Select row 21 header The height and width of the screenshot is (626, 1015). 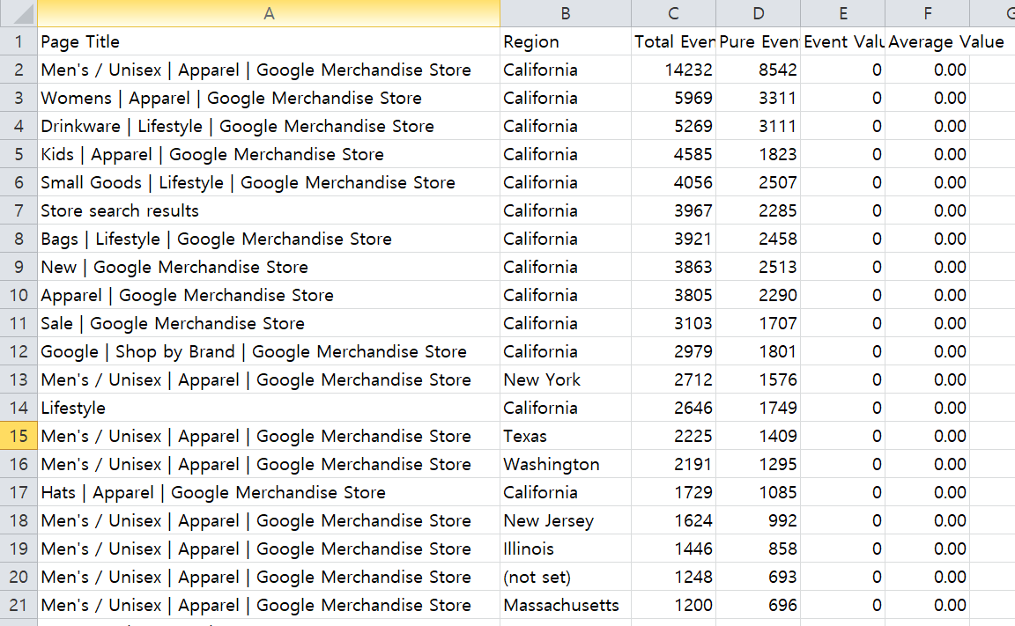(x=19, y=605)
